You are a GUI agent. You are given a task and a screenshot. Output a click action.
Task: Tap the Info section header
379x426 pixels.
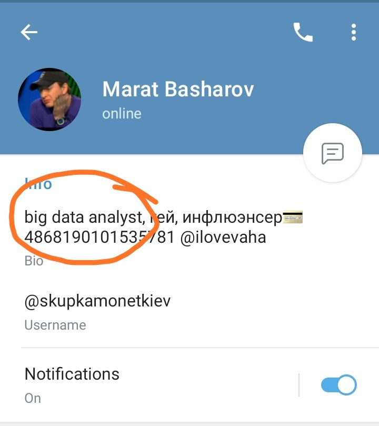[x=38, y=184]
